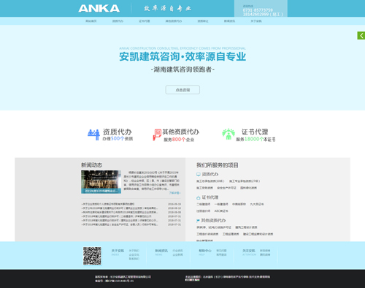This screenshot has height=288, width=365.
Task: Open 建筑工程设计资质 service link
Action: [246, 227]
